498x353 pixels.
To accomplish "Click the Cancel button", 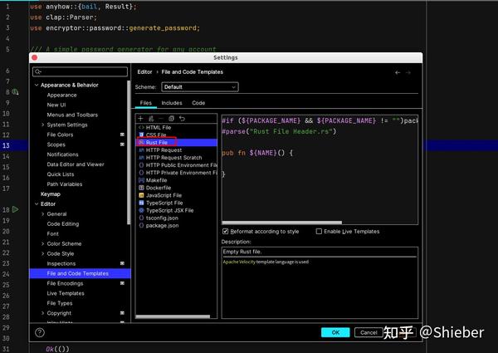I will click(x=369, y=332).
